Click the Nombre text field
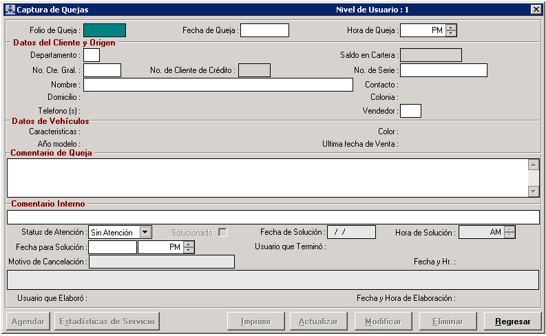Screen dimensions: 546x336 pyautogui.click(x=218, y=85)
